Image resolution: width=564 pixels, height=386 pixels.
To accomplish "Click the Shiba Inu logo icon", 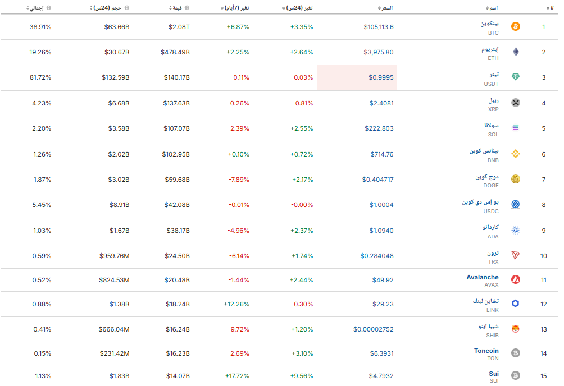I will (x=515, y=329).
